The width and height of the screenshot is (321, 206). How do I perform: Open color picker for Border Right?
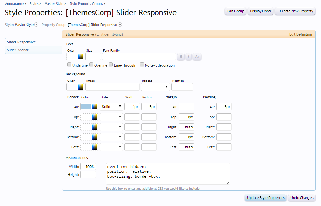[95, 127]
